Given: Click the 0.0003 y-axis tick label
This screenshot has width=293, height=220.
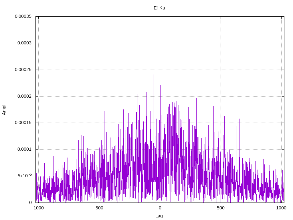Looking at the screenshot, I should (25, 43).
